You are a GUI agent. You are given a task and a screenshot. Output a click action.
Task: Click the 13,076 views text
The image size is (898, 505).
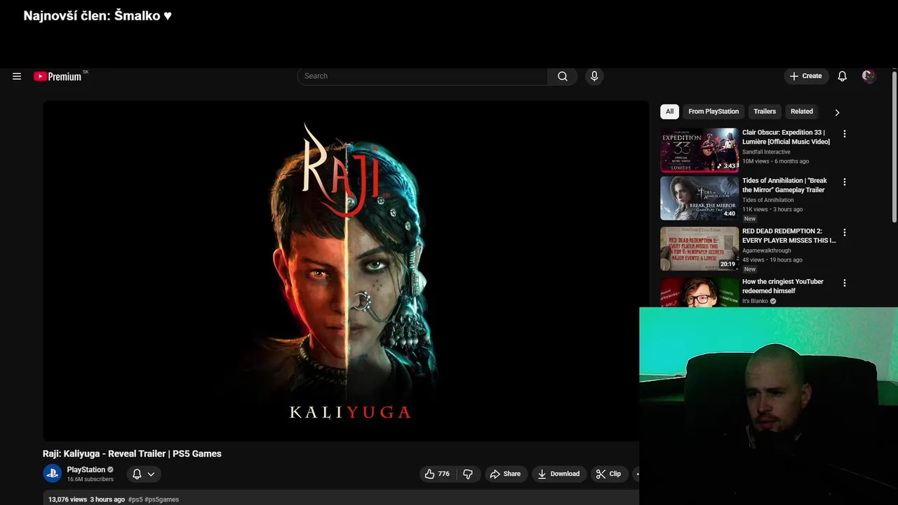coord(67,499)
